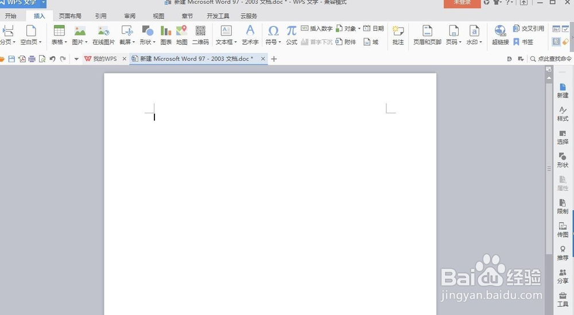This screenshot has width=574, height=315.
Task: Expand the 页码 dropdown arrow
Action: coord(460,42)
